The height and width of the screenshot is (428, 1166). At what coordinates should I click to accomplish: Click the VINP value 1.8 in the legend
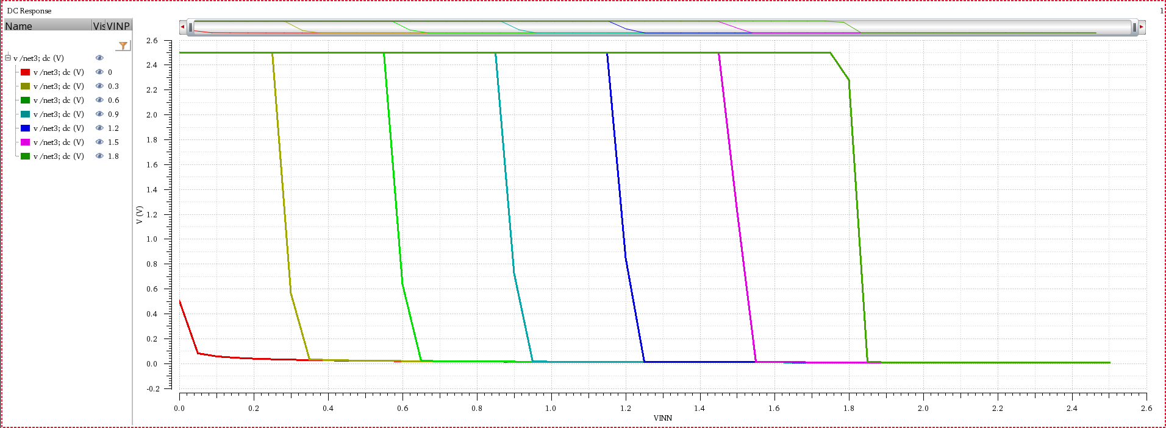coord(113,156)
